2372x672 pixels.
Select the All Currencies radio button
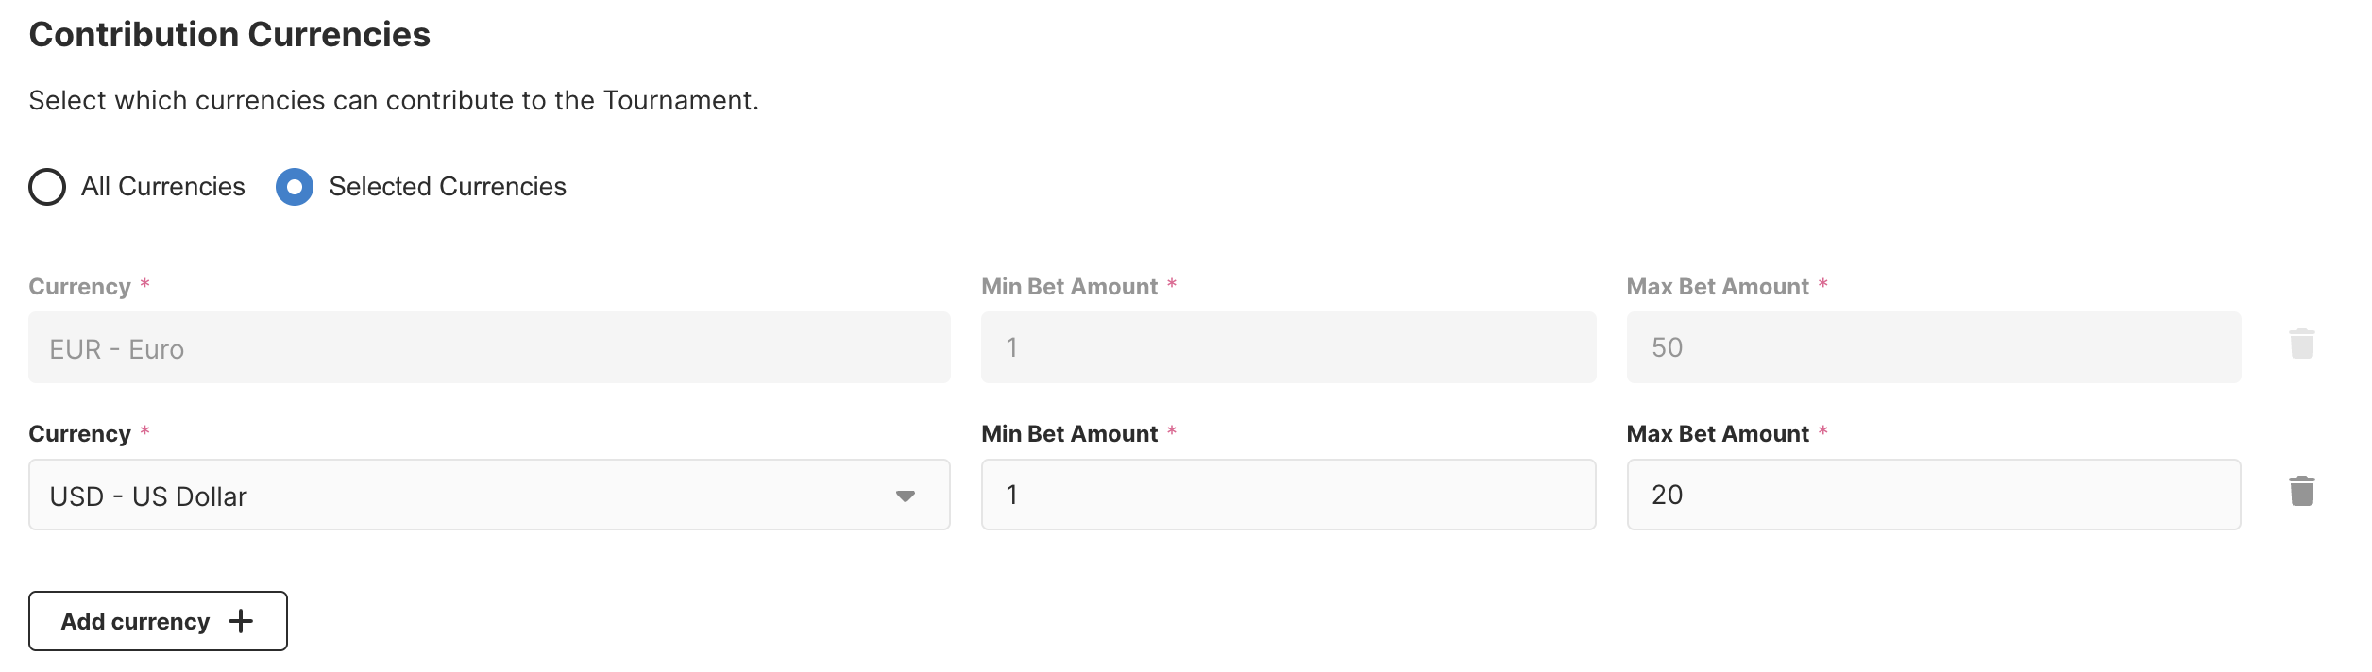(x=47, y=187)
